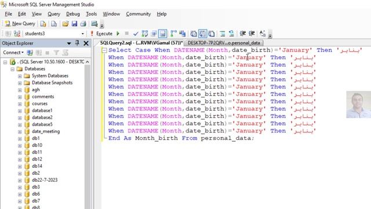Switch to SQLQuery2.sql tab
The height and width of the screenshot is (209, 371).
(141, 43)
